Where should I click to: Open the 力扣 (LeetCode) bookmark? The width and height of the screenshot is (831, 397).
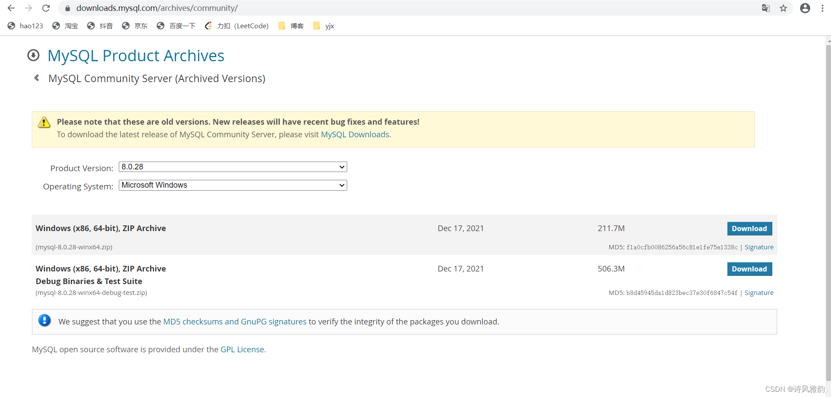click(237, 26)
